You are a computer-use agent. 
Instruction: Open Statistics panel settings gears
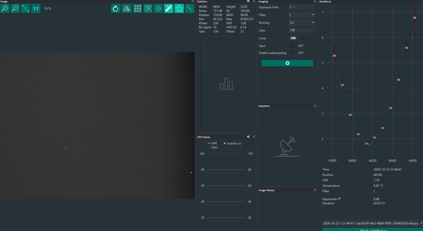click(x=248, y=1)
